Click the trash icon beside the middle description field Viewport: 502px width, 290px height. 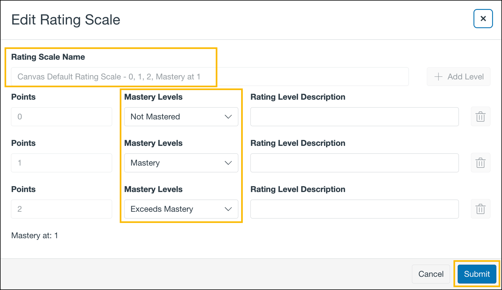480,163
